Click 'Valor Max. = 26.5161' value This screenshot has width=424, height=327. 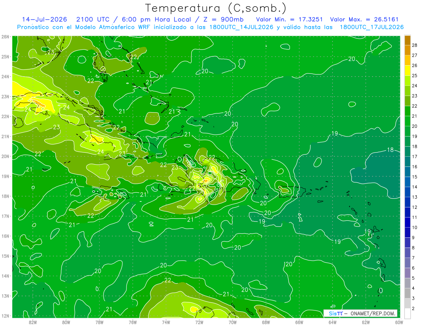click(364, 19)
